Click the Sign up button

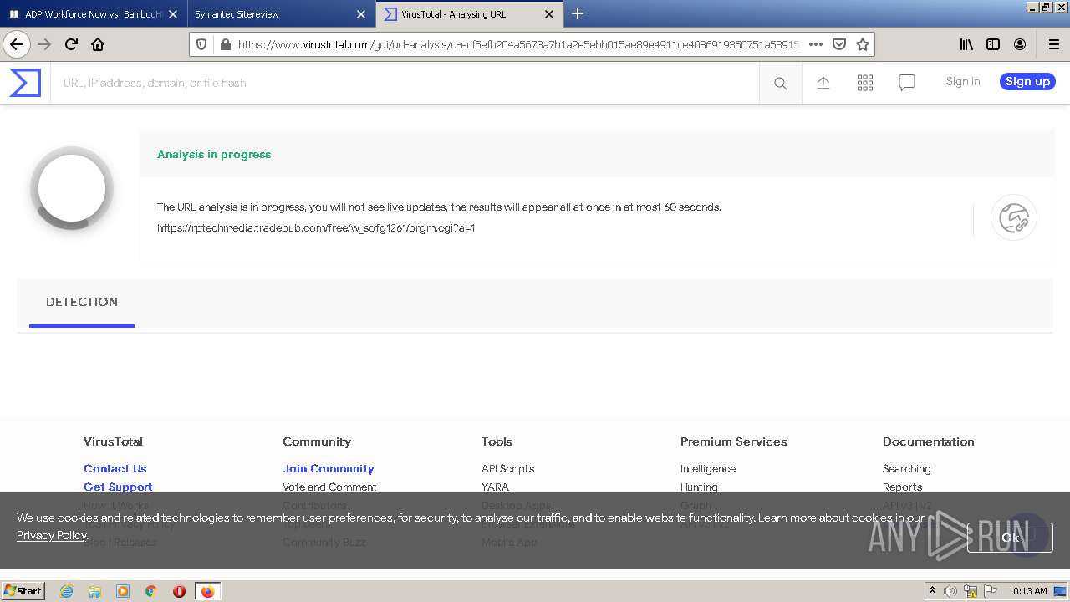click(1027, 81)
